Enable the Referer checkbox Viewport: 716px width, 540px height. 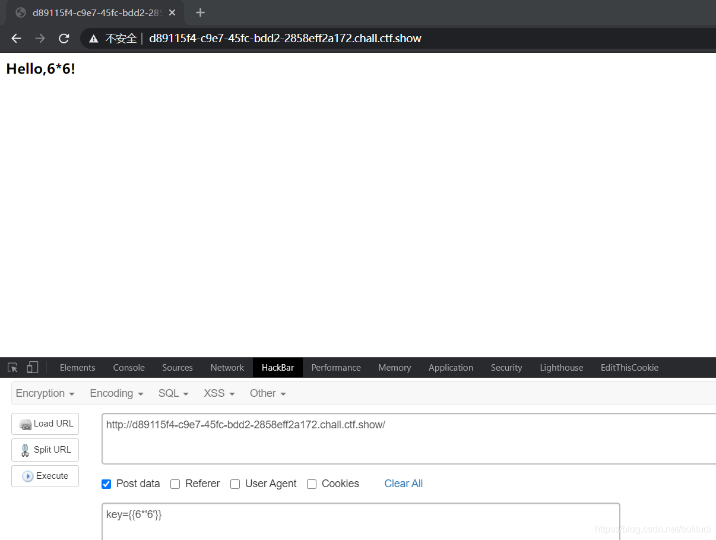coord(175,484)
